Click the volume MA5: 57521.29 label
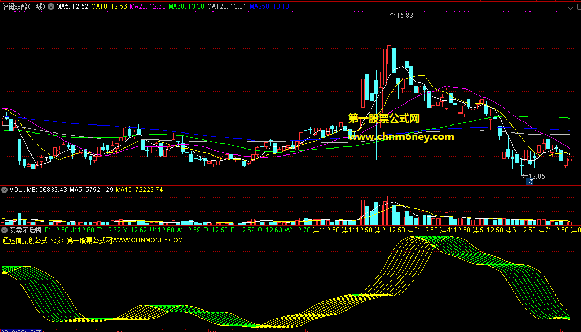 point(92,190)
